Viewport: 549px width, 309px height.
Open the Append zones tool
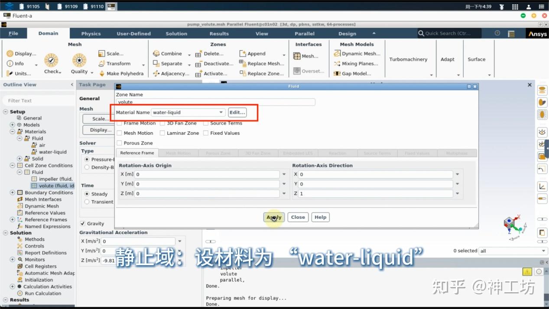[252, 54]
